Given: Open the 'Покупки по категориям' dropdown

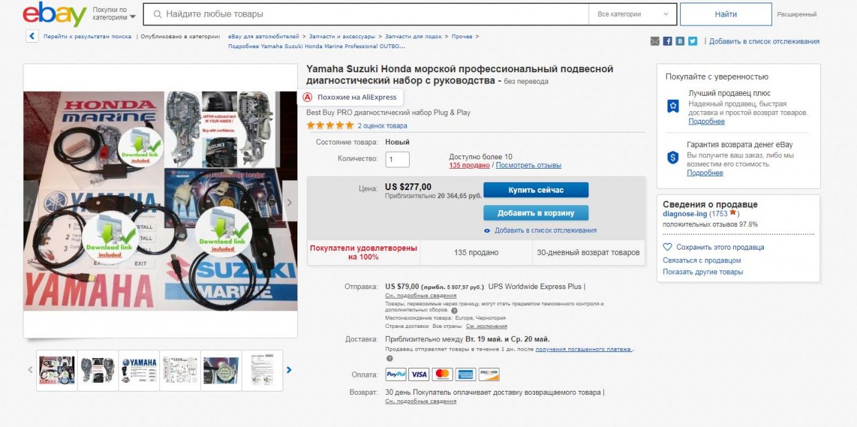Looking at the screenshot, I should (114, 13).
